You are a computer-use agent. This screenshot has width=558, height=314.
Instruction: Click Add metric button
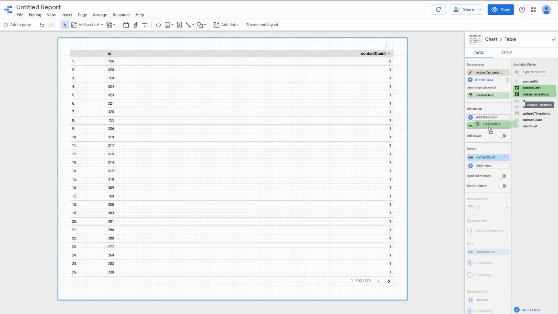[x=488, y=166]
